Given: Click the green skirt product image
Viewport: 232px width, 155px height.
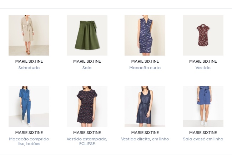Looking at the screenshot, I should click(x=87, y=35).
